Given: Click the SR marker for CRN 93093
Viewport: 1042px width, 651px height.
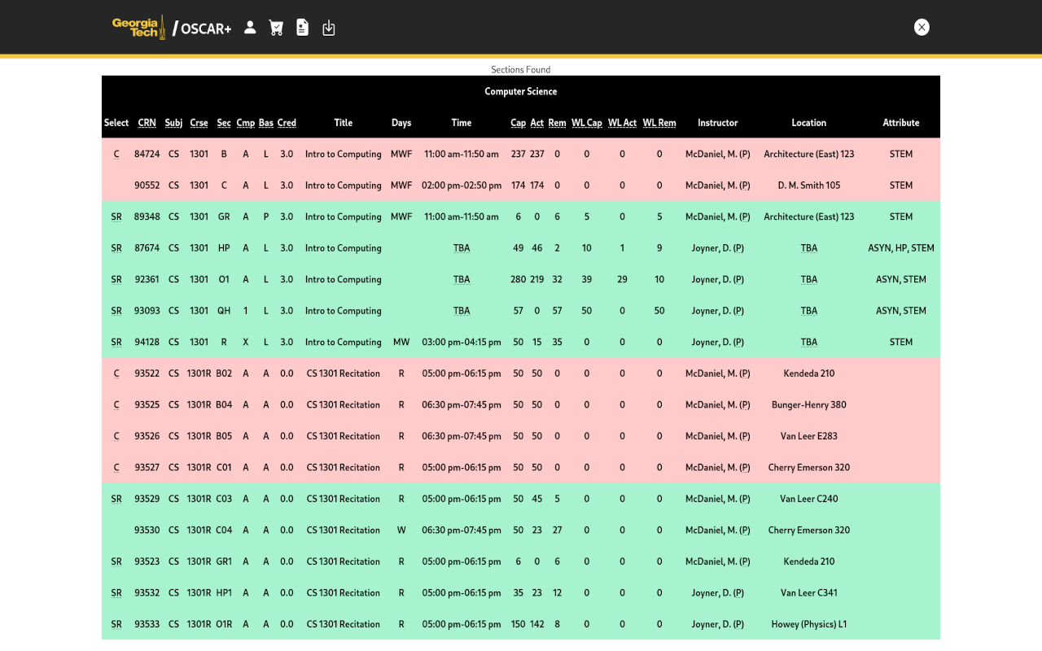Looking at the screenshot, I should [x=116, y=311].
